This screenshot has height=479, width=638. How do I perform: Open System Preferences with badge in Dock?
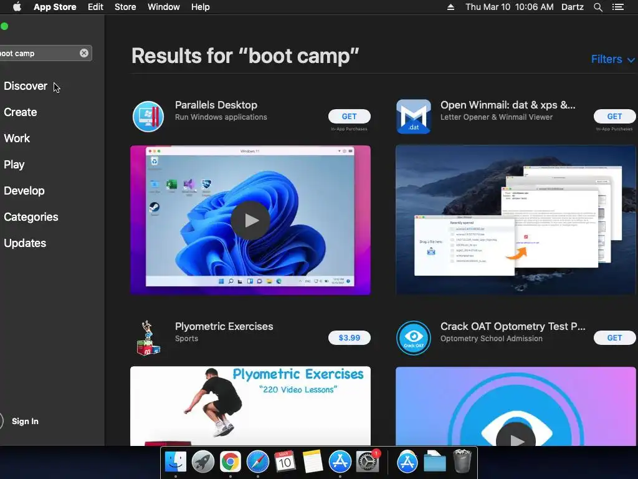coord(368,462)
